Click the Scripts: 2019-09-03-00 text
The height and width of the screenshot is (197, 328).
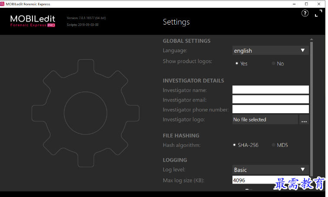tap(83, 25)
